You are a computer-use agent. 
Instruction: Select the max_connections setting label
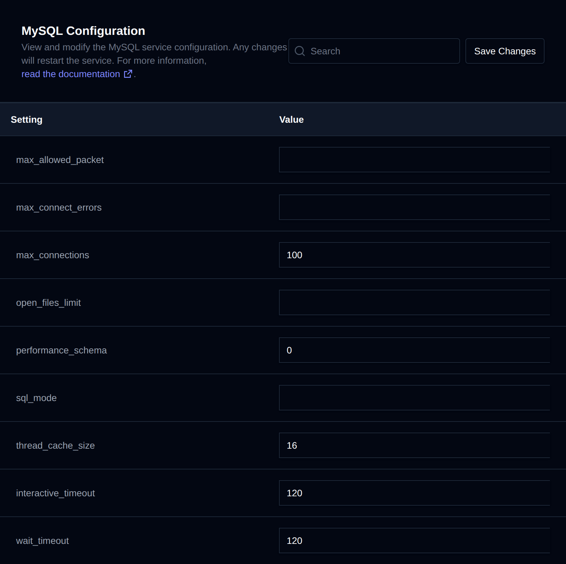pyautogui.click(x=53, y=255)
